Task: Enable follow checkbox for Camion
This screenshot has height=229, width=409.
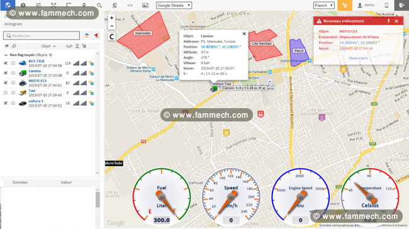Action: pos(13,73)
